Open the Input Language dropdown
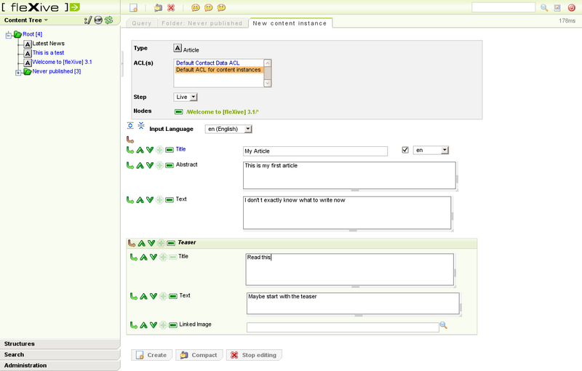The height and width of the screenshot is (371, 582). point(228,129)
